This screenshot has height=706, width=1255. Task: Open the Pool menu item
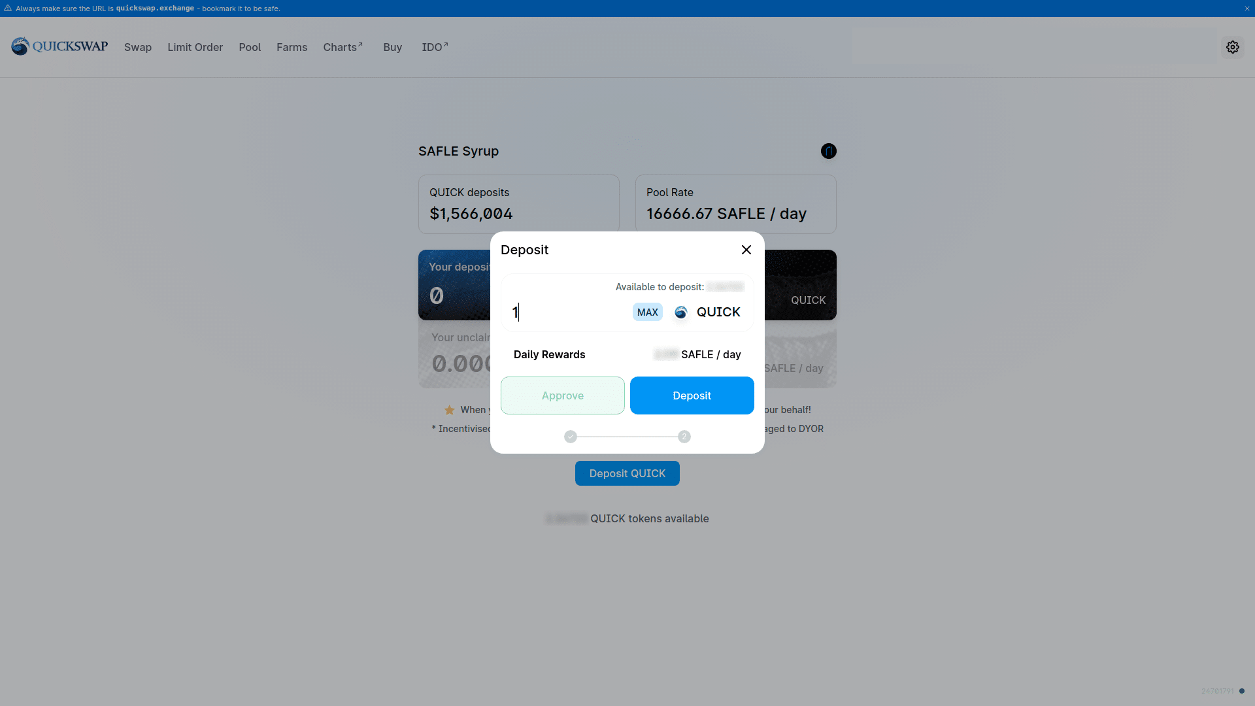point(250,47)
